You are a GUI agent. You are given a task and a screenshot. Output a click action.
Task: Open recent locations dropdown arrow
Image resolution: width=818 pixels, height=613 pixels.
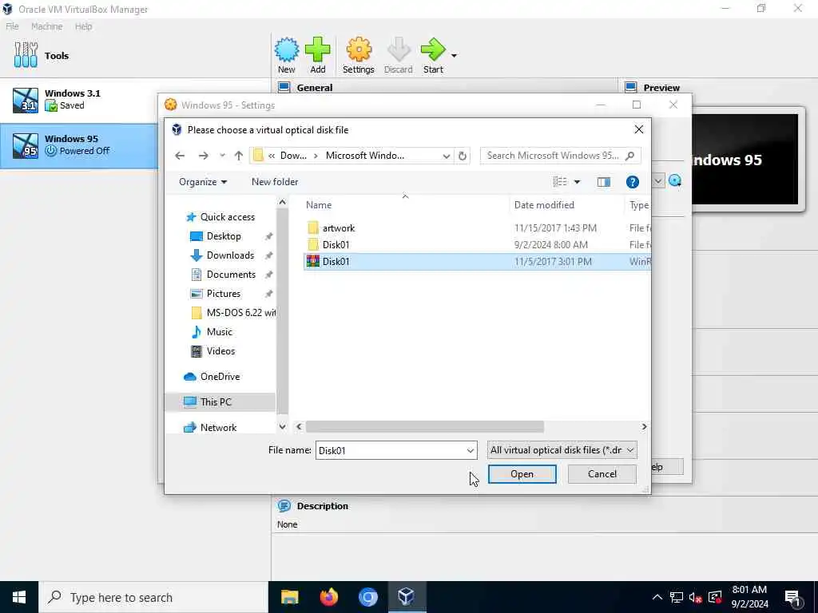pos(222,156)
